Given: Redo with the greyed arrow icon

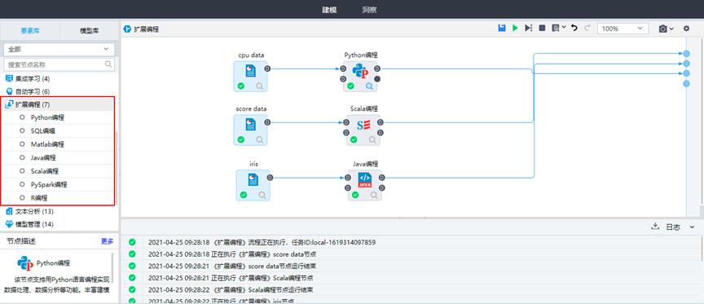Looking at the screenshot, I should click(x=587, y=29).
